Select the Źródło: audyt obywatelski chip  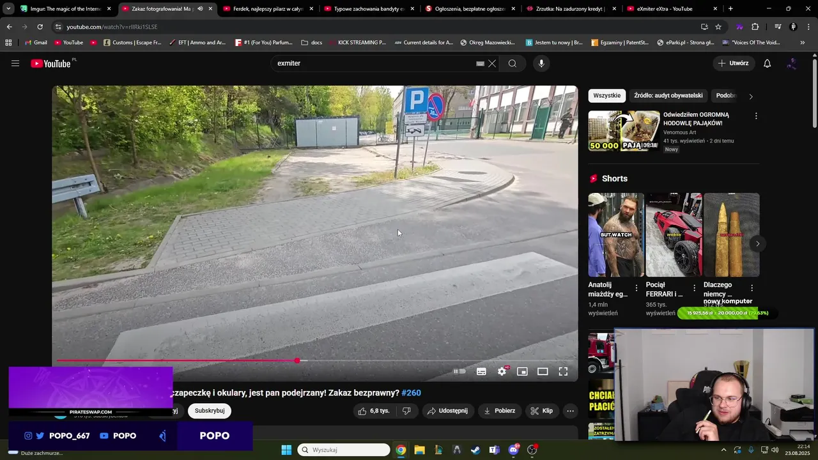click(668, 96)
